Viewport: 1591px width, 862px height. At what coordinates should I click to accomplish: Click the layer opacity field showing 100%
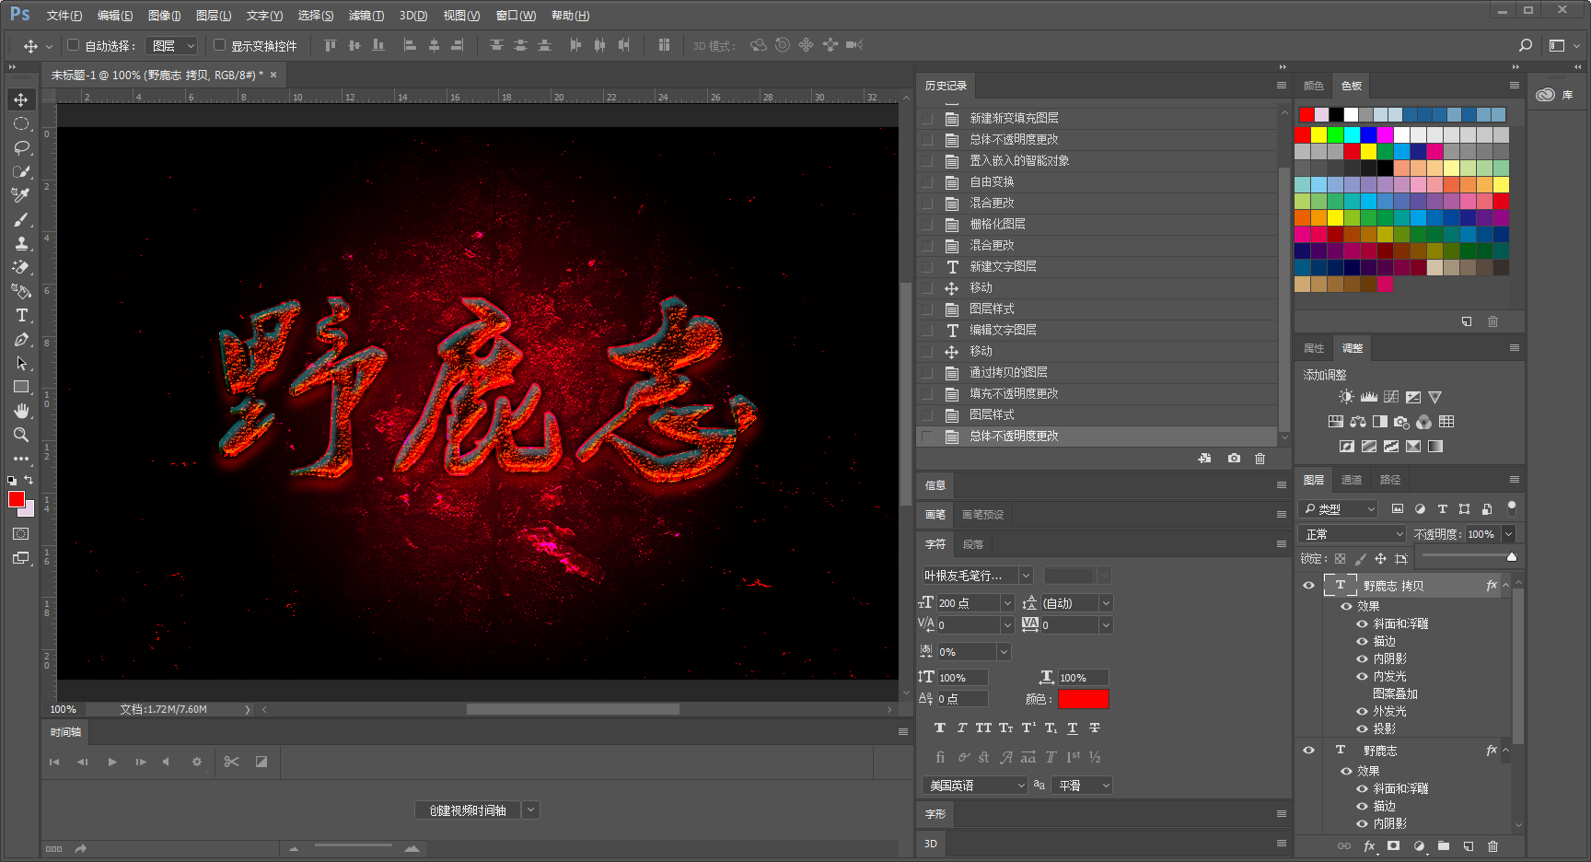tap(1481, 534)
